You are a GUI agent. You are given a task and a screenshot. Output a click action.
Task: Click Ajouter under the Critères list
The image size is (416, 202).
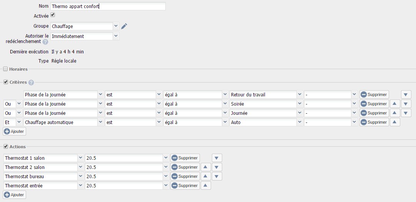click(x=15, y=131)
